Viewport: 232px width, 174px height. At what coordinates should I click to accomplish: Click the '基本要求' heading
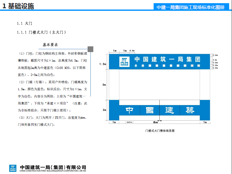click(x=50, y=45)
